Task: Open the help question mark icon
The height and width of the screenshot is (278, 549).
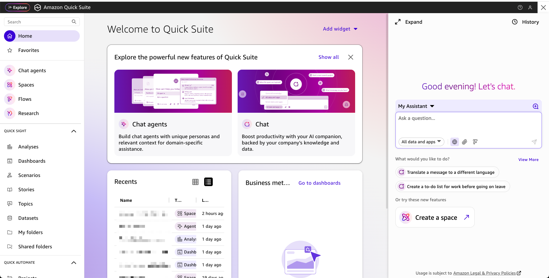Action: click(520, 7)
